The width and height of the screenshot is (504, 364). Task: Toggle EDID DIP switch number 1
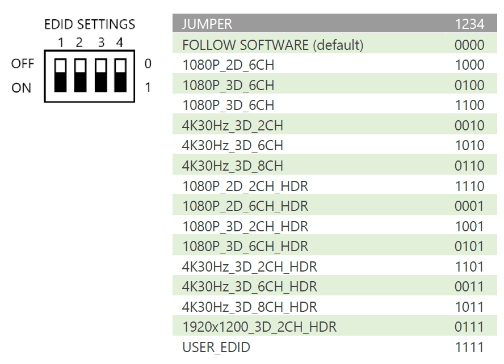(x=60, y=74)
